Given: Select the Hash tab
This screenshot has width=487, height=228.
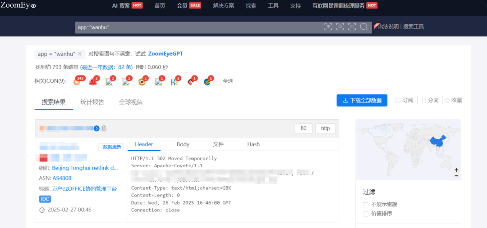Looking at the screenshot, I should (x=253, y=144).
